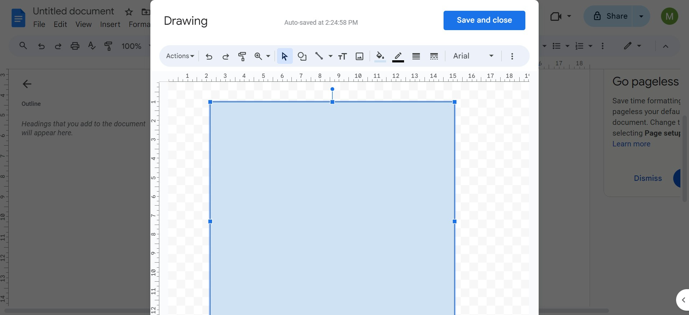Open the border dash options
This screenshot has width=689, height=315.
(434, 56)
